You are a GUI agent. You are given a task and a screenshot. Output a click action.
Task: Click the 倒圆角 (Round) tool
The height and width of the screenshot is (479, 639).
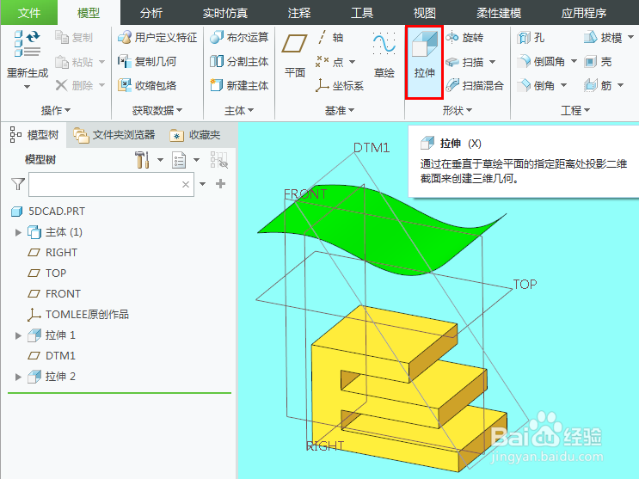point(541,62)
